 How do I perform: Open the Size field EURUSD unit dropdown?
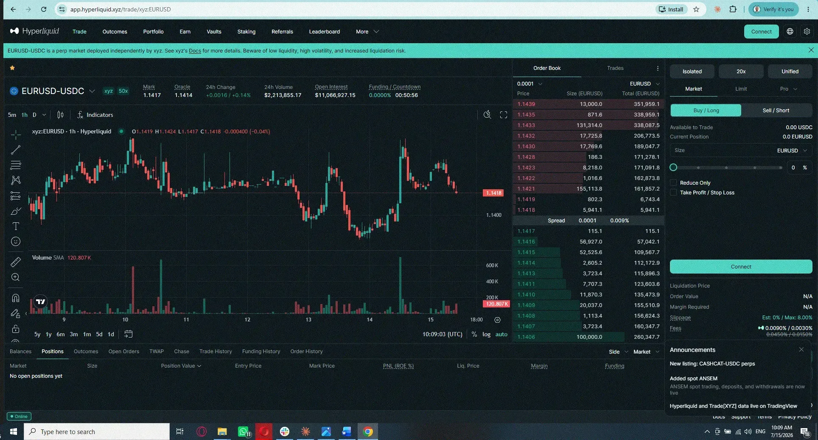791,150
